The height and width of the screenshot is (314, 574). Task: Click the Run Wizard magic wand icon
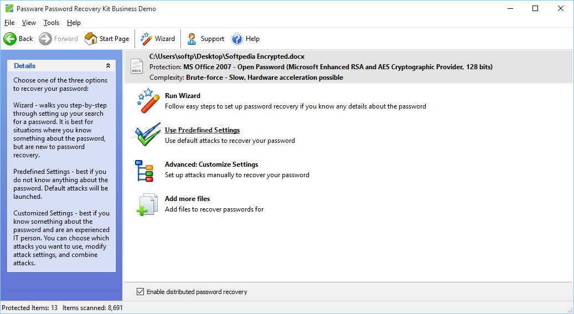coord(148,100)
